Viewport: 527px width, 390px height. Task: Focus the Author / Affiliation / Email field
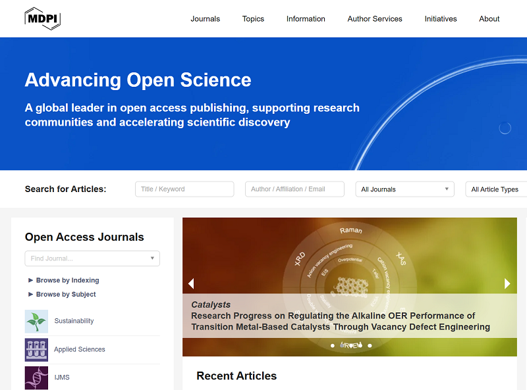[x=294, y=189]
